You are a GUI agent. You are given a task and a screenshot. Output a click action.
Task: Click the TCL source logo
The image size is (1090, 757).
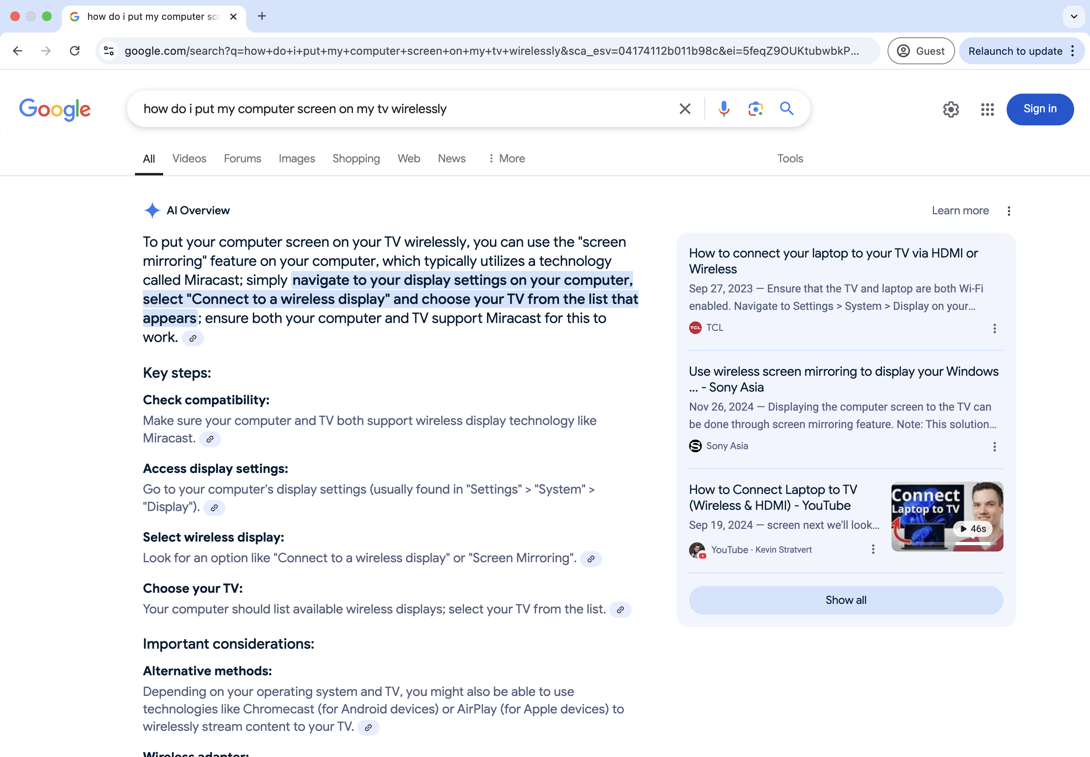point(695,328)
